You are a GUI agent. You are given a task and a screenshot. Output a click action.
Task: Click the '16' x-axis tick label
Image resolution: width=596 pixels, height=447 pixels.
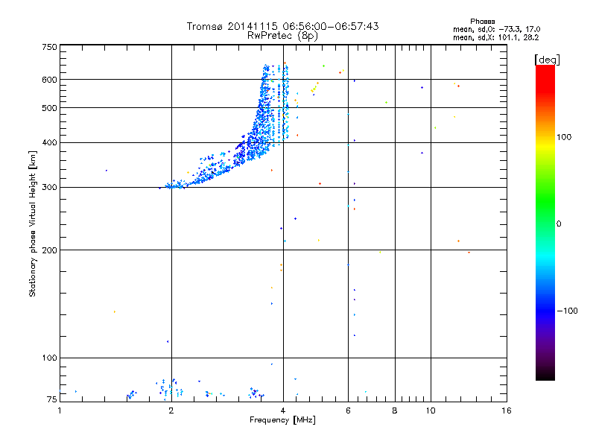tap(507, 410)
